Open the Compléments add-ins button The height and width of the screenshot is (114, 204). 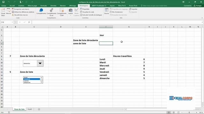click(41, 11)
